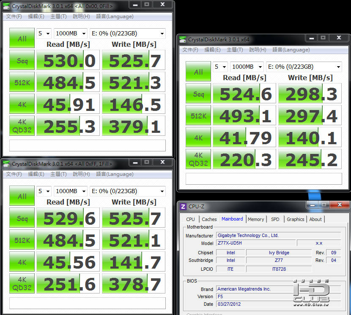Viewport: 351px width, 315px height.
Task: Start 512K test in 1Fill window
Action: click(x=22, y=240)
